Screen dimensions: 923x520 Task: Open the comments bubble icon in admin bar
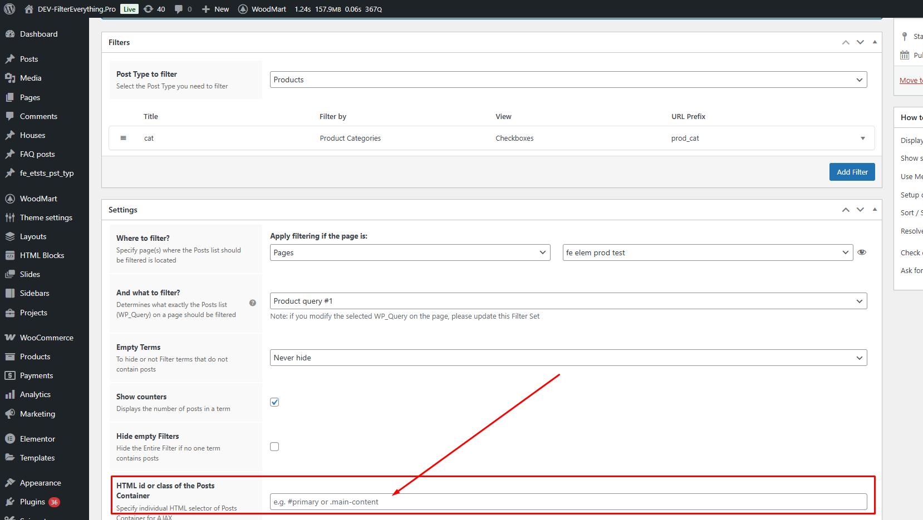tap(179, 9)
